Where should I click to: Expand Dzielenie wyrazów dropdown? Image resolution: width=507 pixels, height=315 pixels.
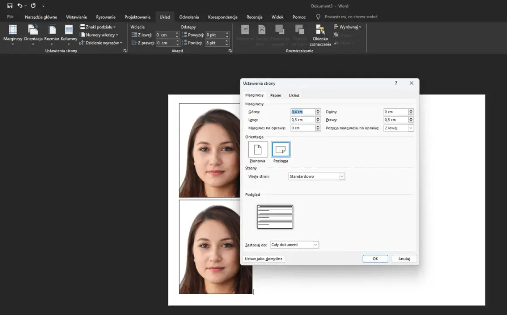click(101, 43)
